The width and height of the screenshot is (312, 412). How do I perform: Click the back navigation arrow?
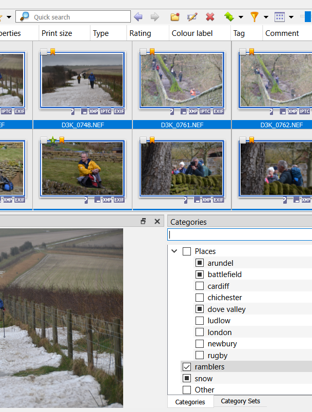[138, 17]
